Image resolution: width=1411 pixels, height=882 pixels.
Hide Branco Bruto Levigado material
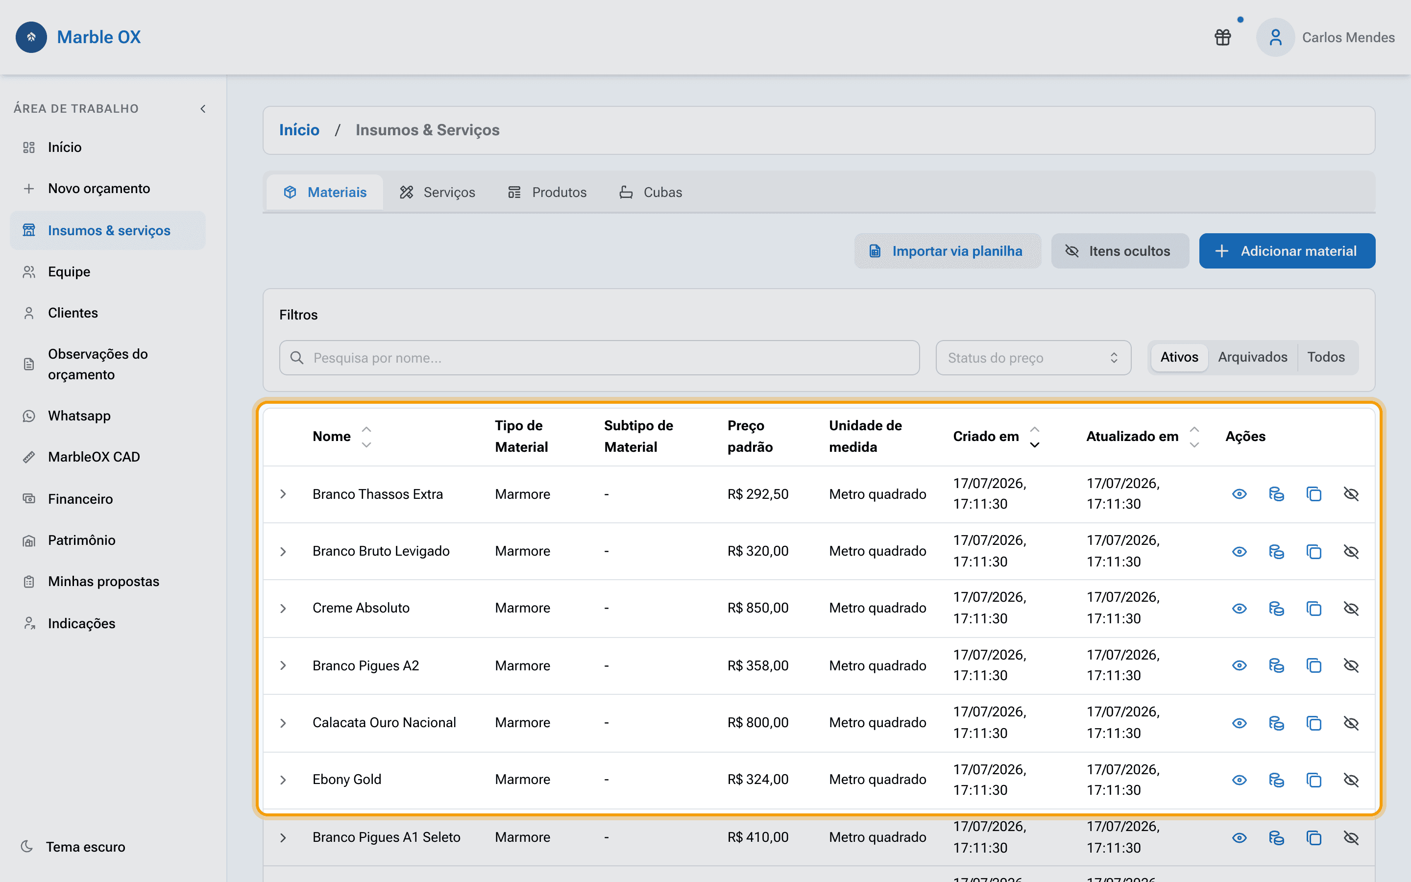[x=1351, y=551]
